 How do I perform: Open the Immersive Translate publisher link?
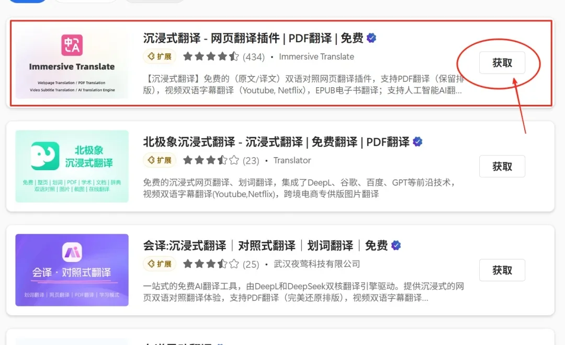pyautogui.click(x=317, y=56)
